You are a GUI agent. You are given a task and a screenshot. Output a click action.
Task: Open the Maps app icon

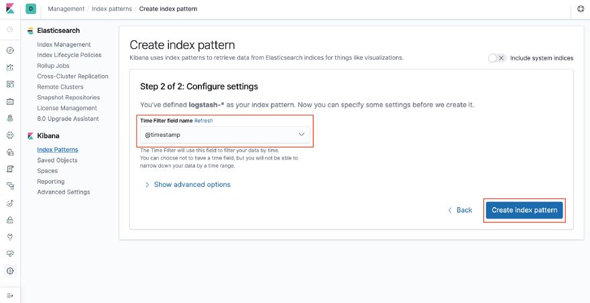(x=10, y=118)
